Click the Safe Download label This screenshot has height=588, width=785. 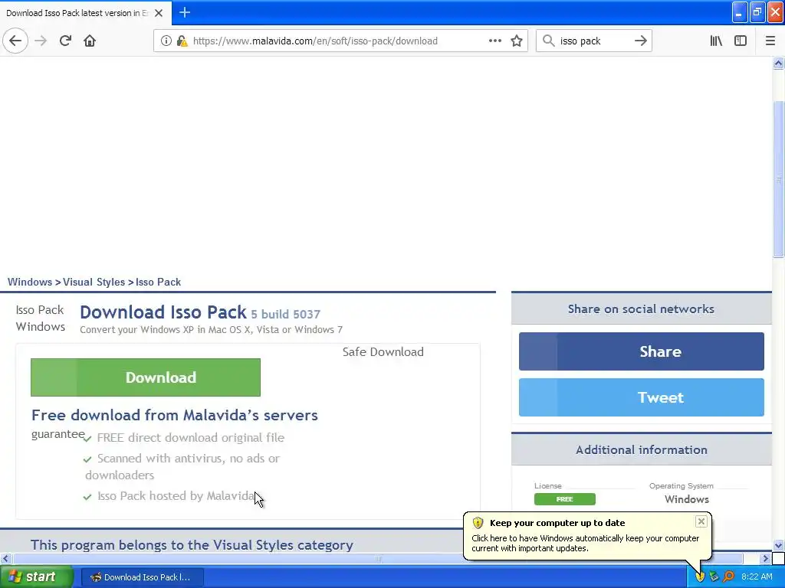383,352
